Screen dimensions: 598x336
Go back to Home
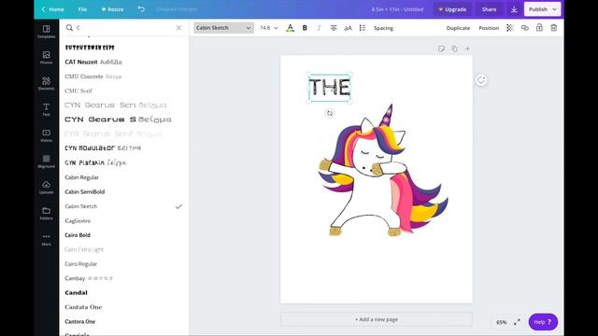pyautogui.click(x=52, y=9)
